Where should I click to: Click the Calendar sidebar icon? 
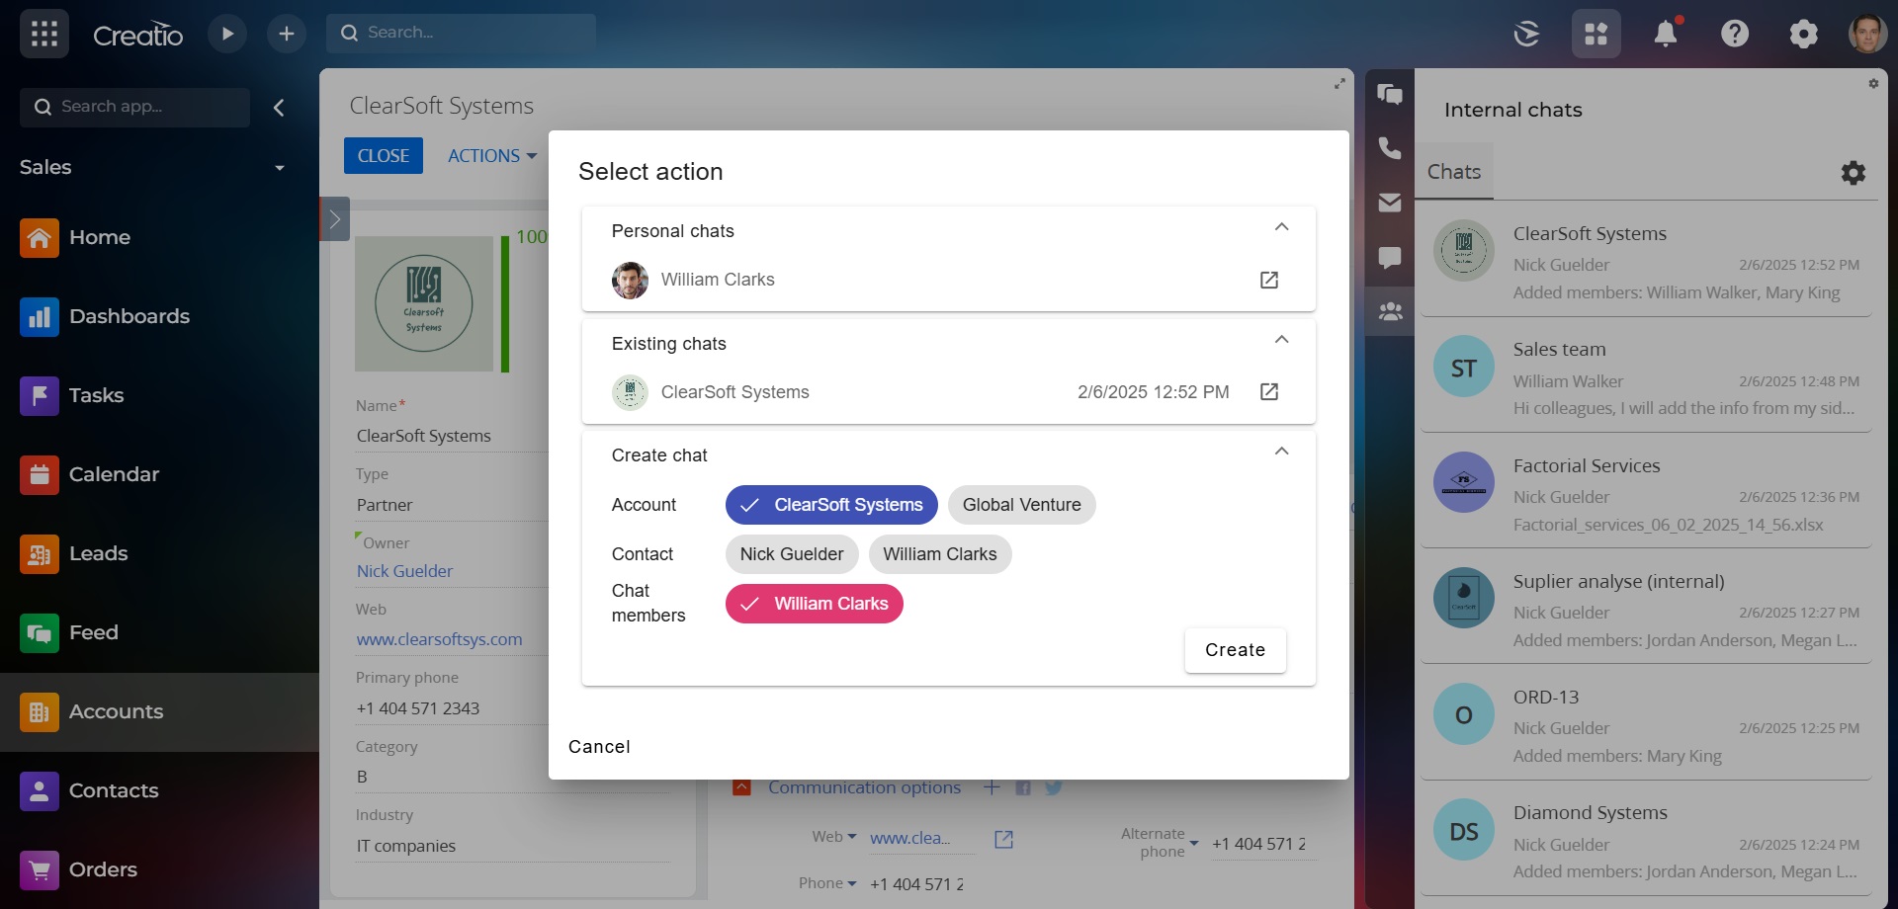[40, 475]
